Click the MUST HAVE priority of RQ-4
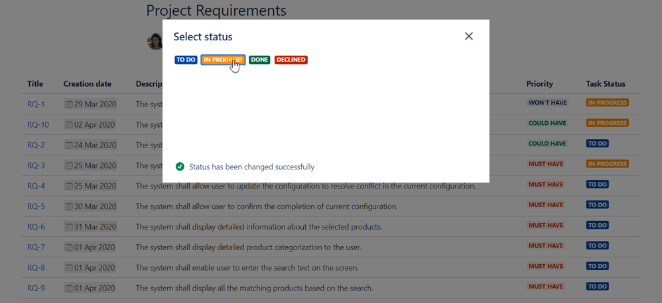 (546, 185)
